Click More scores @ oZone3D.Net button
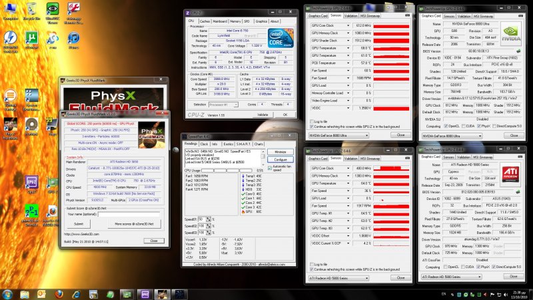 click(x=134, y=224)
